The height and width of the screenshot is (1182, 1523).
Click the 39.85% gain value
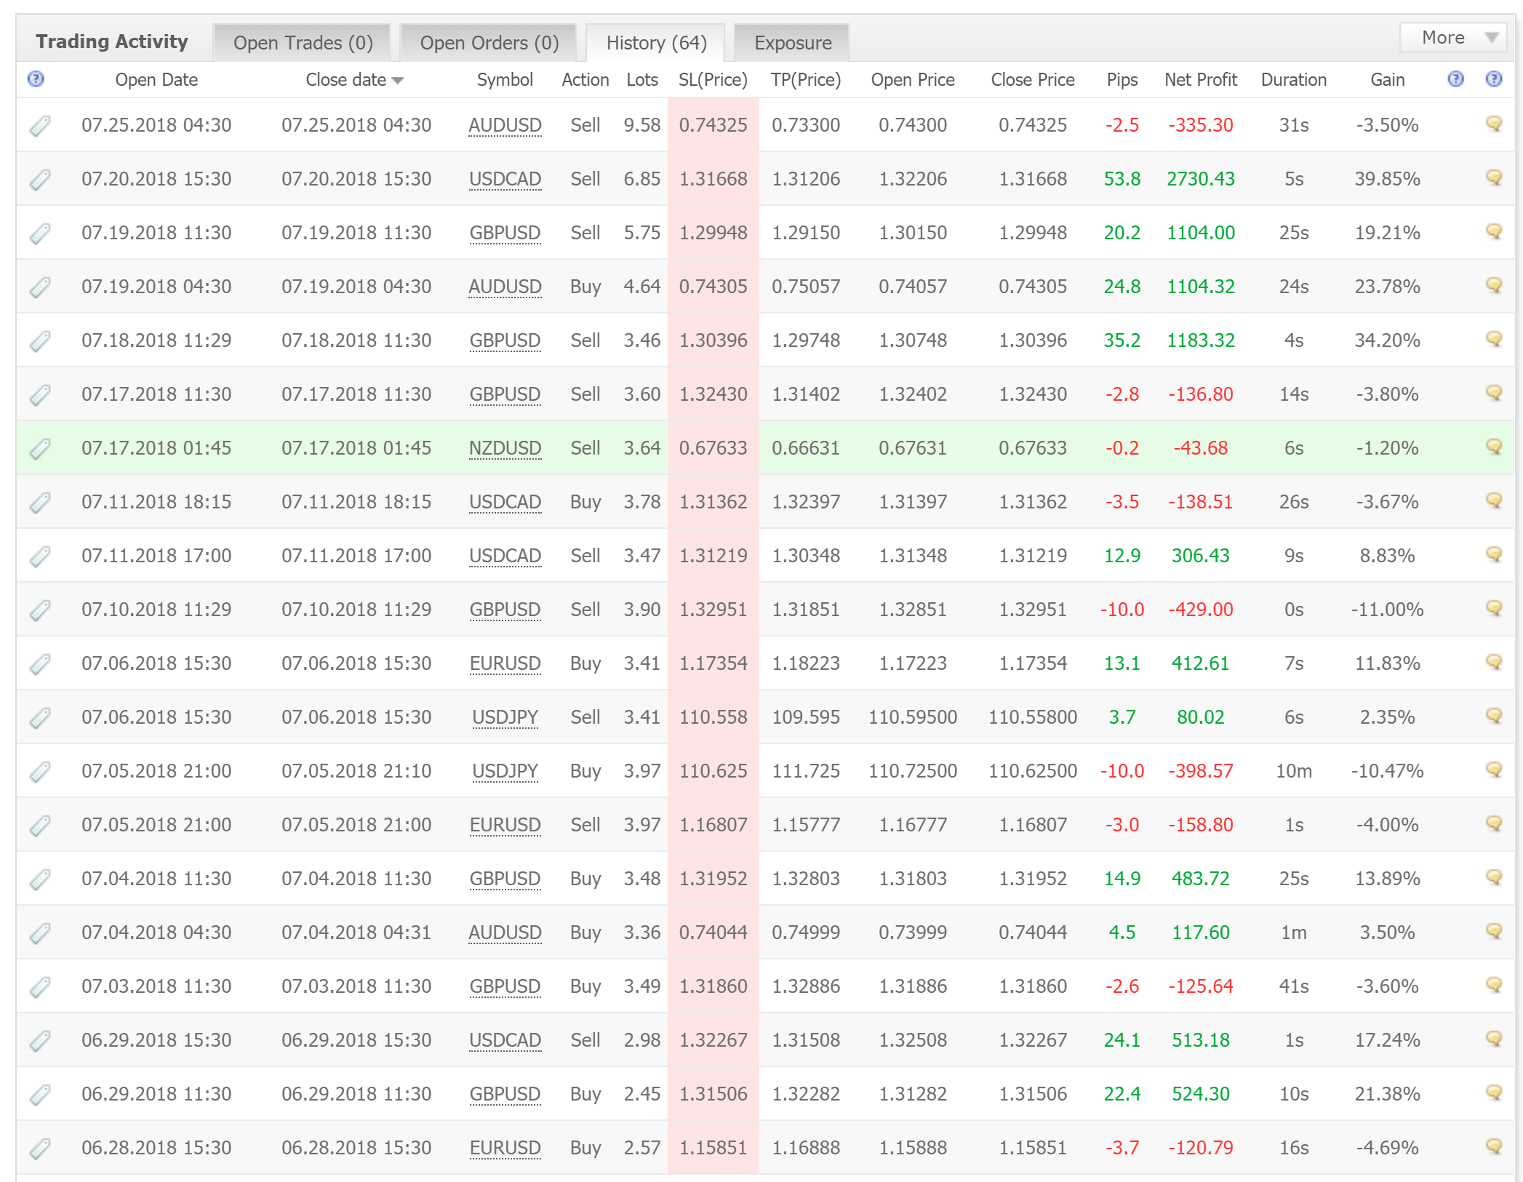[x=1387, y=179]
